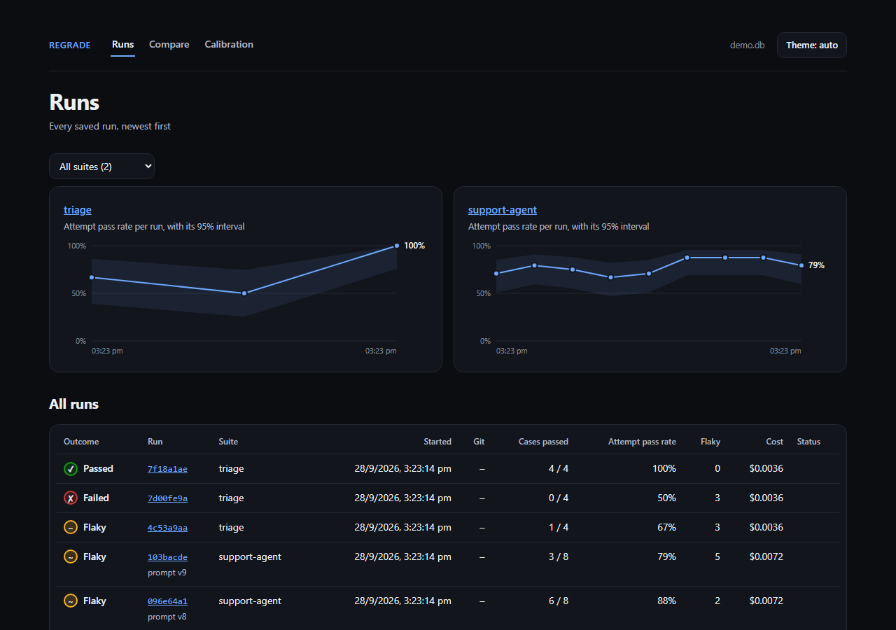Click the 'prompt v9' label
The width and height of the screenshot is (896, 630).
point(167,573)
